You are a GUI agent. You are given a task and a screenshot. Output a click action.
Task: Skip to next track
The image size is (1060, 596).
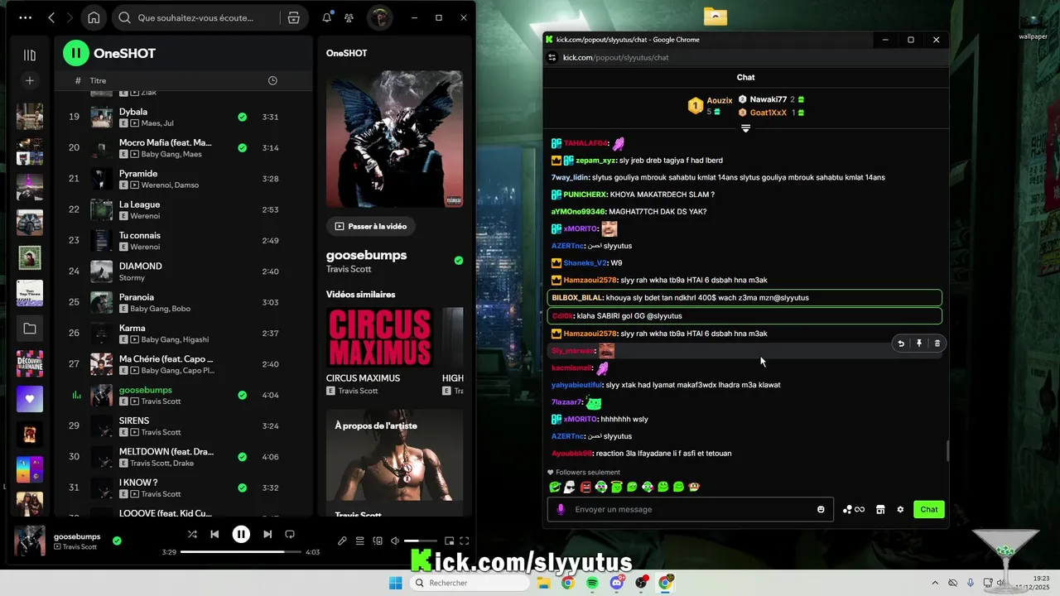[267, 534]
